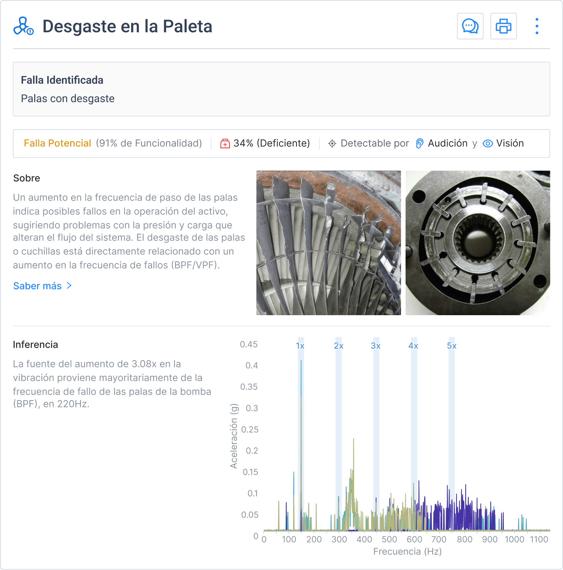Image resolution: width=563 pixels, height=570 pixels.
Task: Expand the Saber más chevron arrow
Action: [69, 286]
